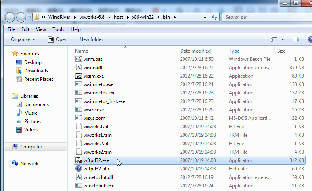312x191 pixels.
Task: Click the Vx icon of vxsim.exe
Action: [79, 76]
